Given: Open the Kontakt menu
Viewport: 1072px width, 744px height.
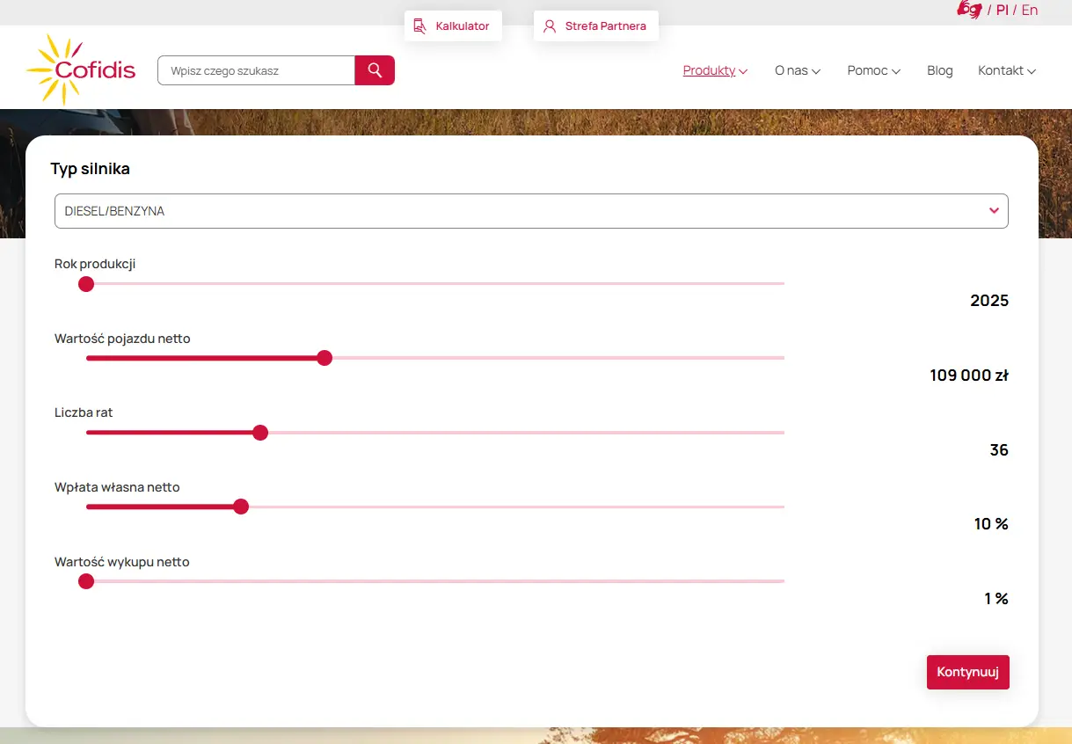Looking at the screenshot, I should 1006,70.
